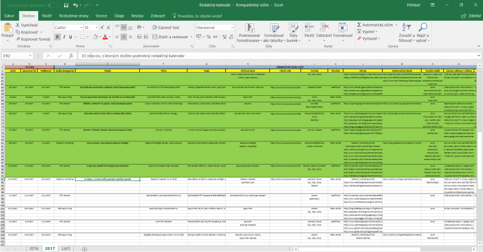
Task: Align text to bottom
Action: [130, 27]
